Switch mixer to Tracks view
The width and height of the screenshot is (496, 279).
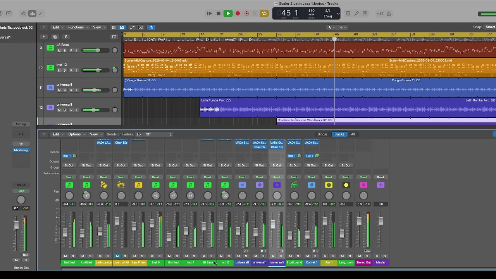click(x=339, y=134)
